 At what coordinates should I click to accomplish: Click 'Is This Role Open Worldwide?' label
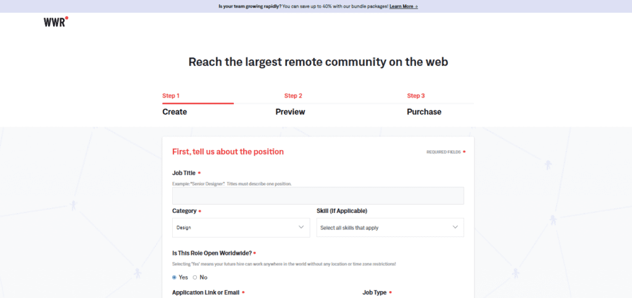pyautogui.click(x=212, y=253)
